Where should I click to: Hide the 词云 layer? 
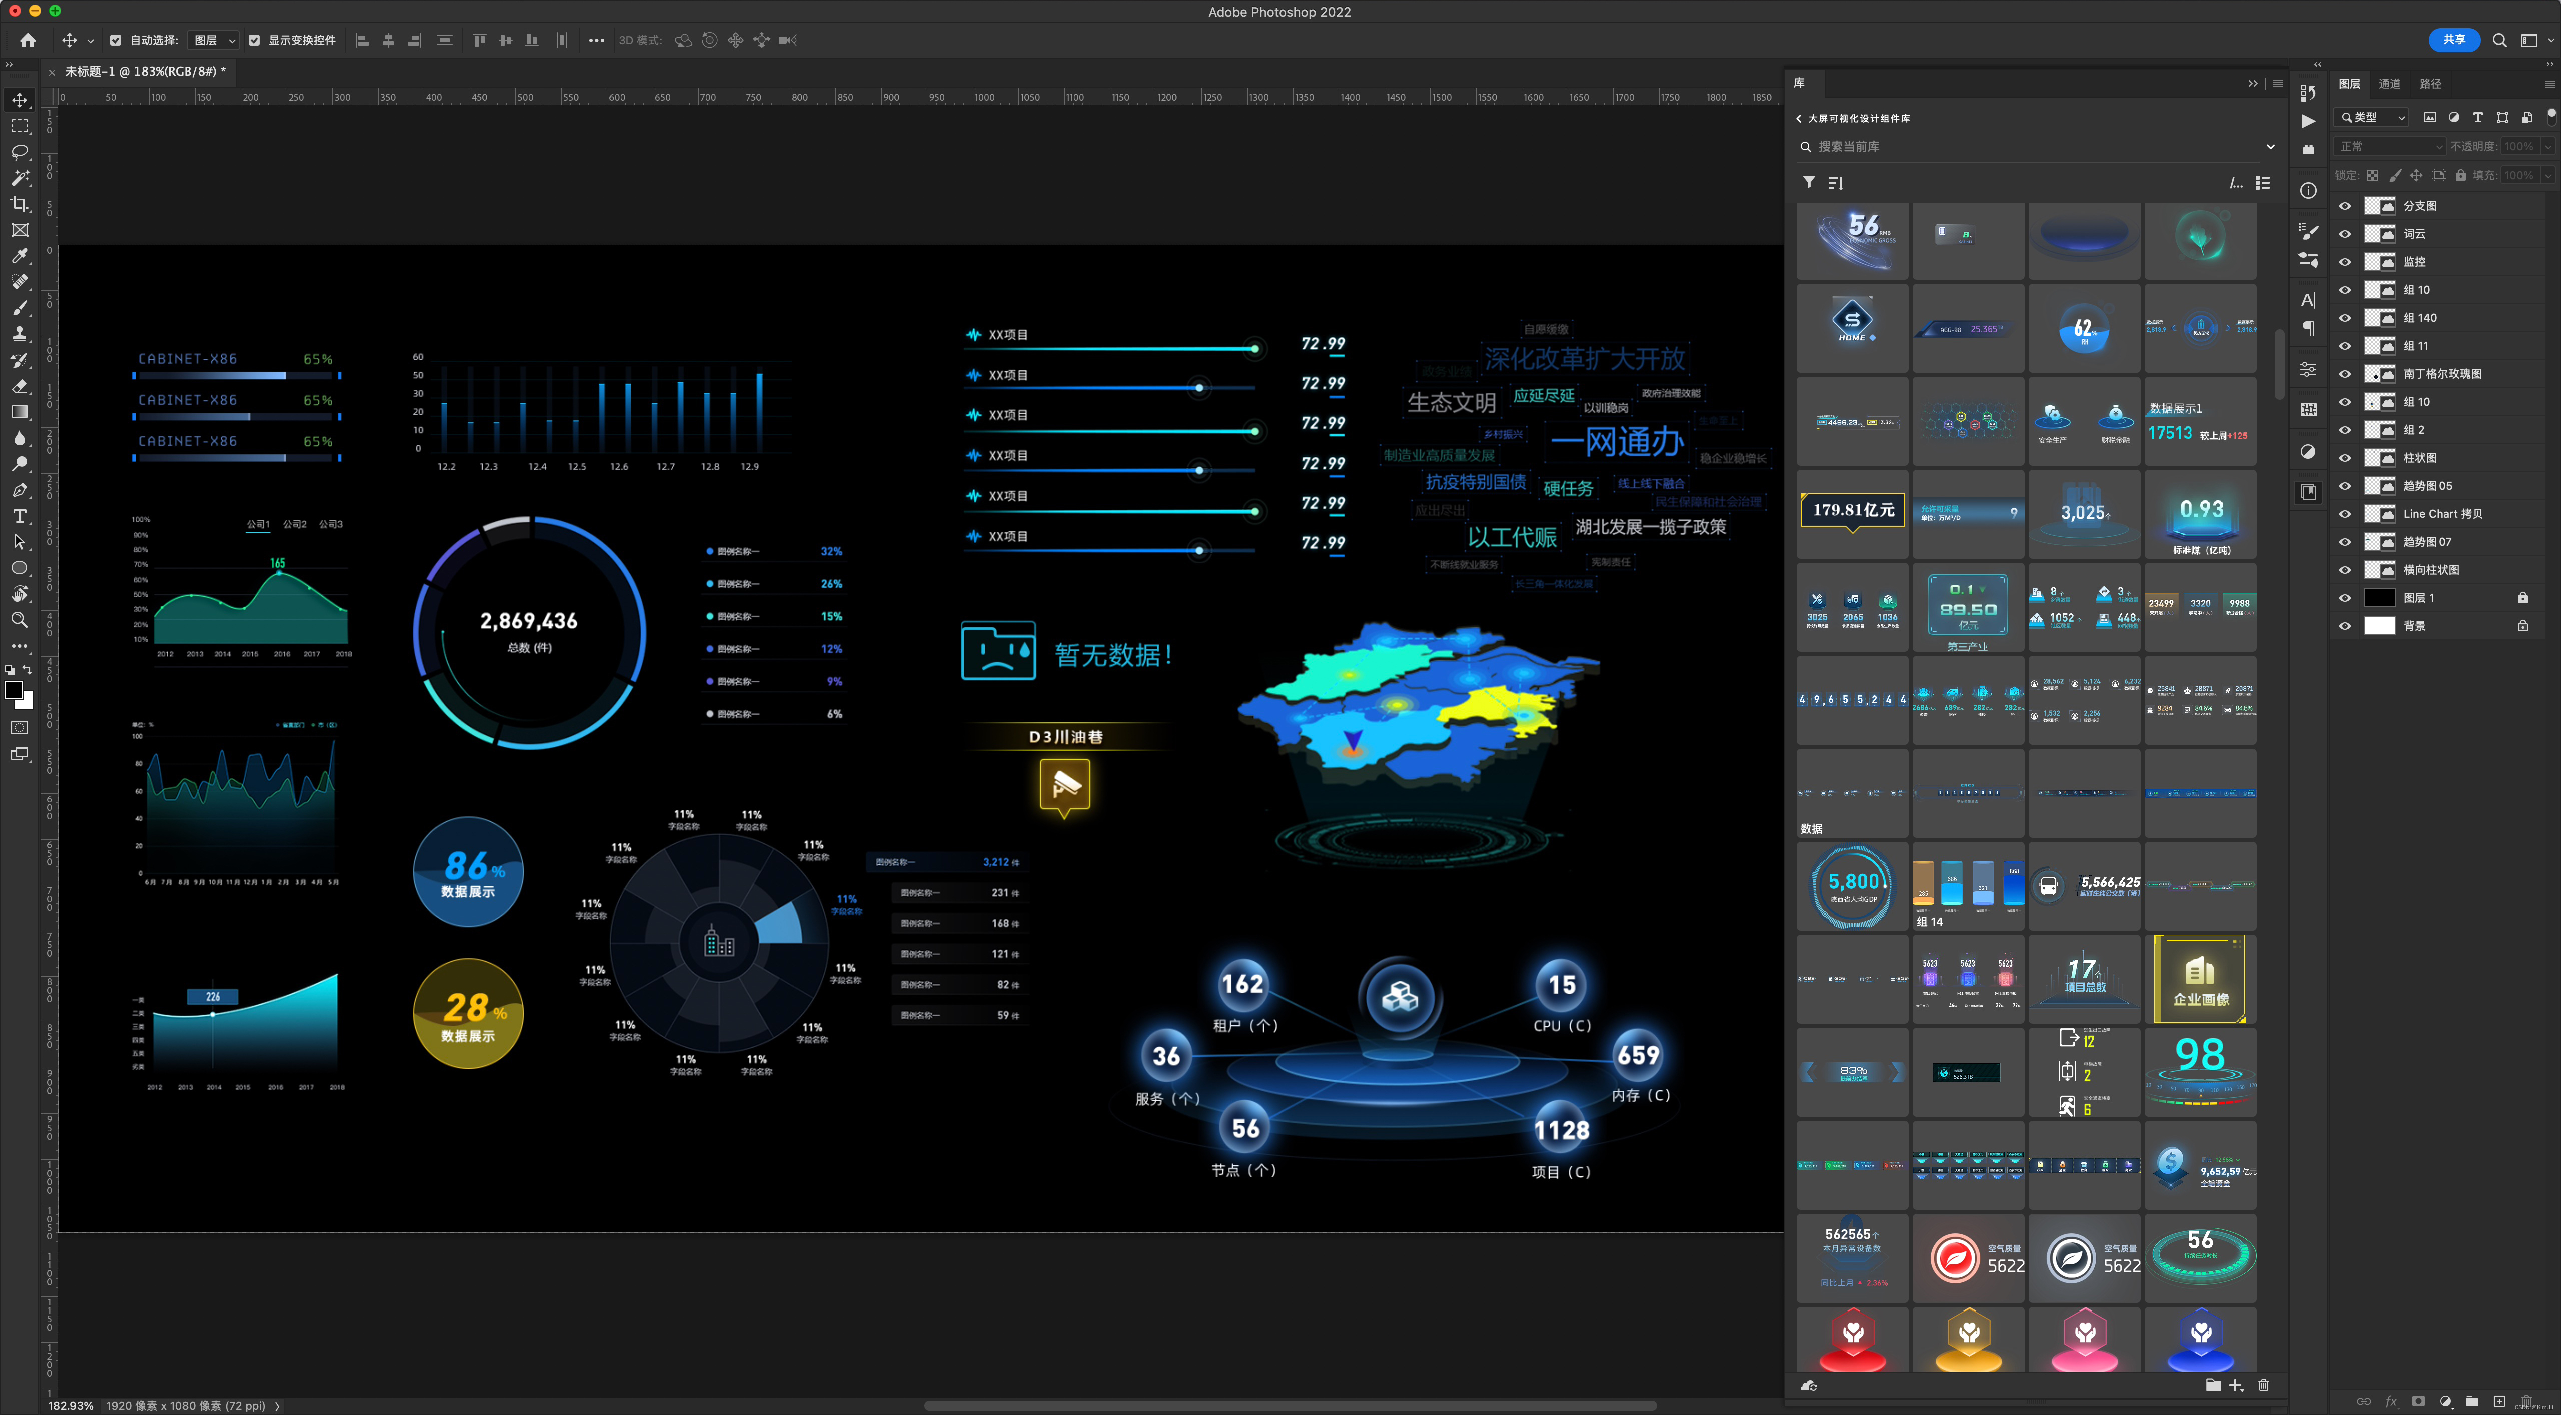[x=2345, y=234]
